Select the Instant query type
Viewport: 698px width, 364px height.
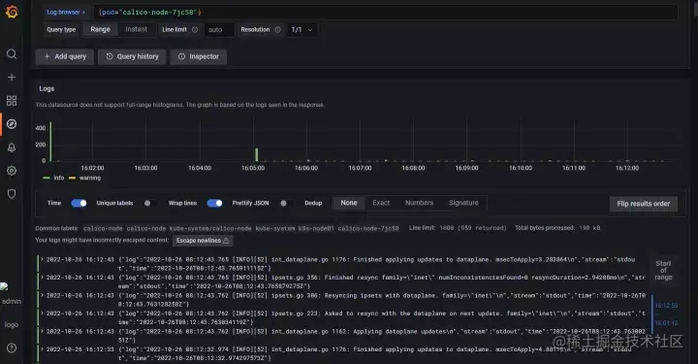click(137, 29)
